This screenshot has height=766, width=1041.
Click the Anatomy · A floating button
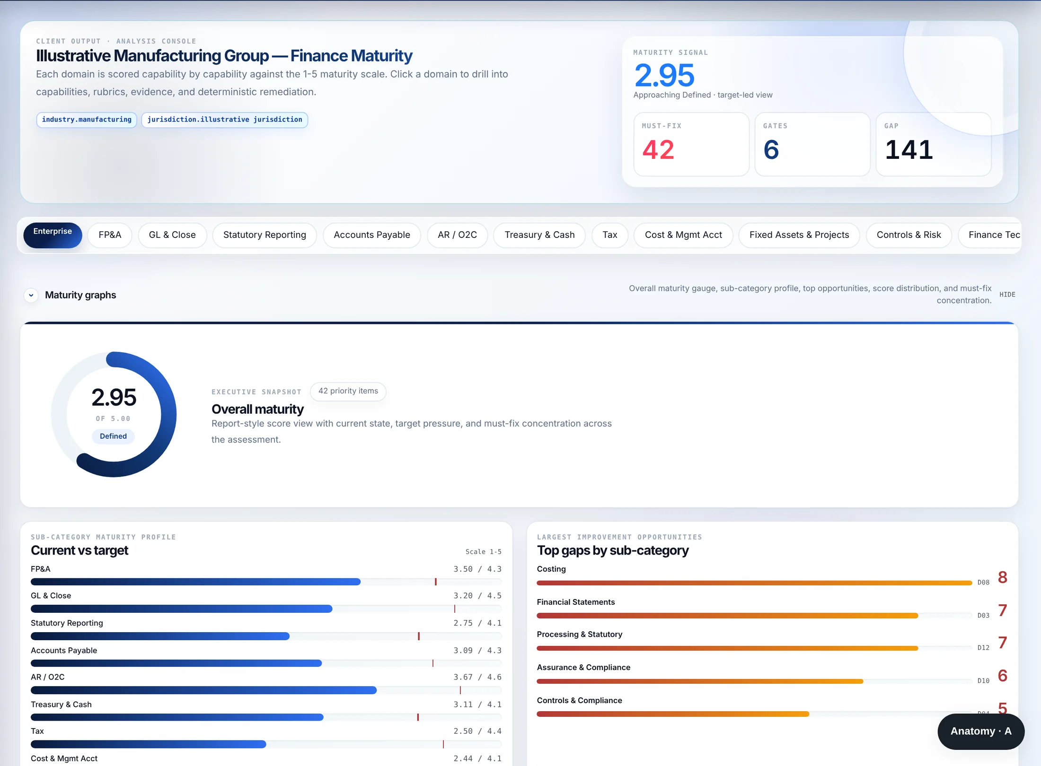coord(981,731)
